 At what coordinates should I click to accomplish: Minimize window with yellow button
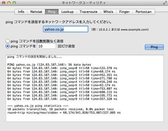[9, 3]
